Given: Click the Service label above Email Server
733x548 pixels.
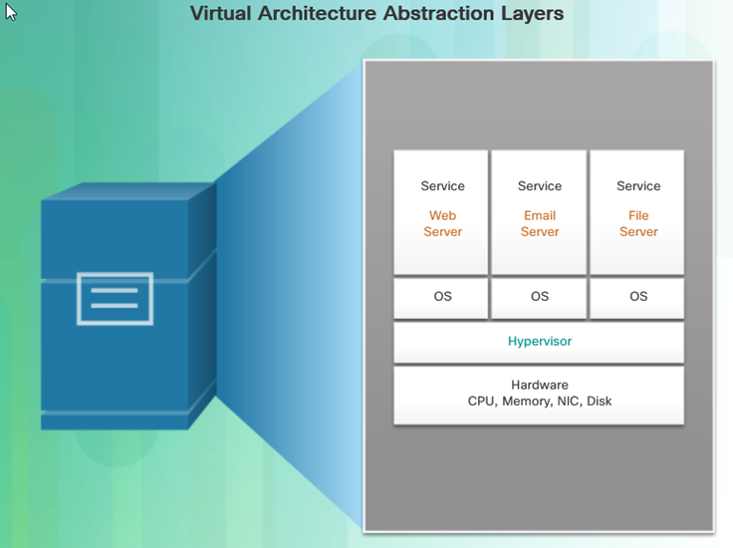Looking at the screenshot, I should (540, 186).
